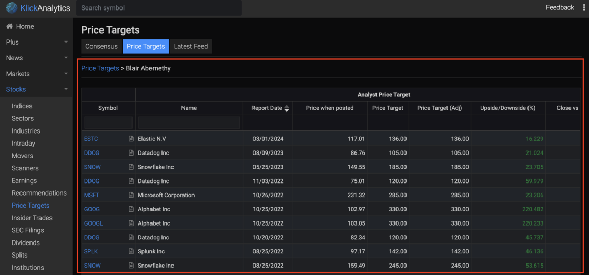Click the Feedback link
The image size is (589, 275).
(560, 7)
